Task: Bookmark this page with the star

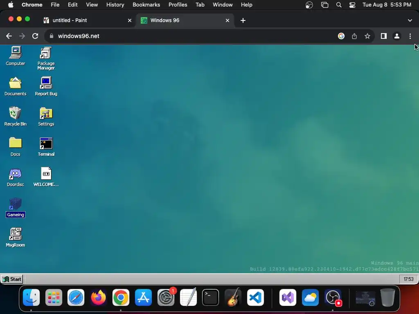Action: (x=367, y=36)
